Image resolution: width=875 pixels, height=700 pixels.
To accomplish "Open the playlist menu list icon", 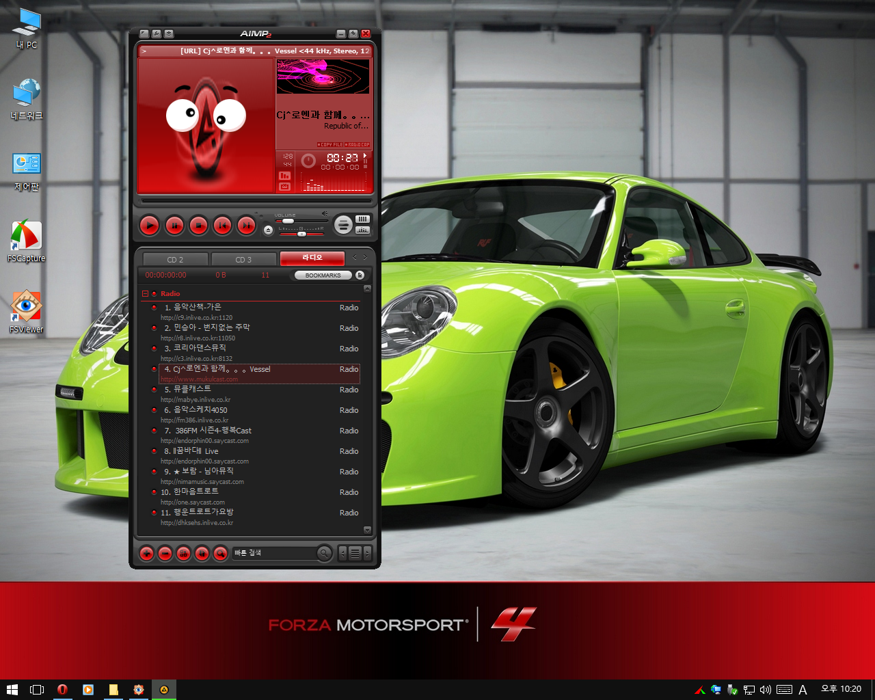I will (355, 553).
